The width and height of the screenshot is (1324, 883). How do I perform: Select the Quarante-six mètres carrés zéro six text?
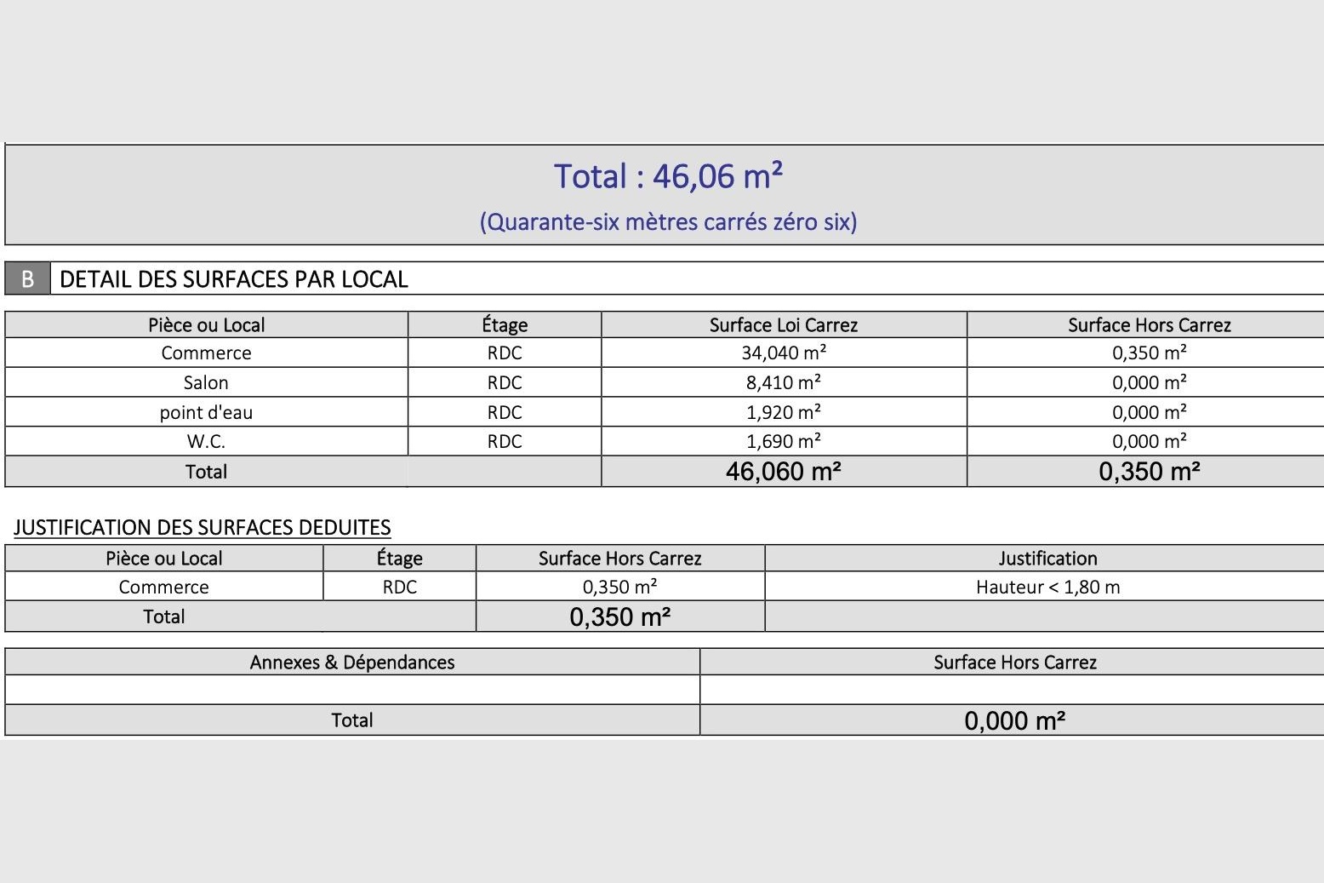pyautogui.click(x=668, y=222)
